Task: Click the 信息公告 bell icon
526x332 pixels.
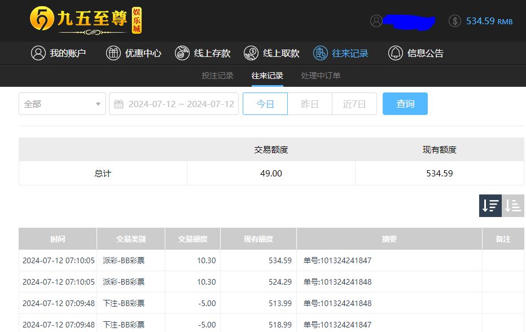Action: (396, 53)
